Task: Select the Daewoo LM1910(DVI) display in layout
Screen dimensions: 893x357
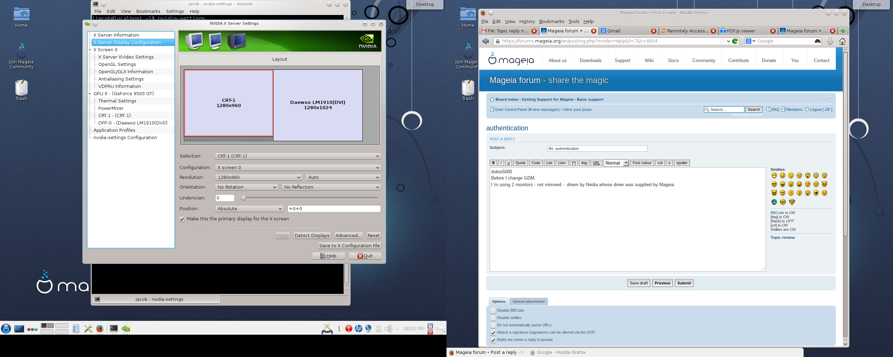Action: [x=318, y=105]
